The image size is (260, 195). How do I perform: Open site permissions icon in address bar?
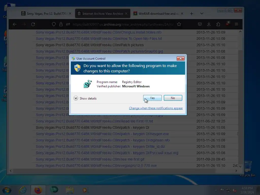point(68,24)
